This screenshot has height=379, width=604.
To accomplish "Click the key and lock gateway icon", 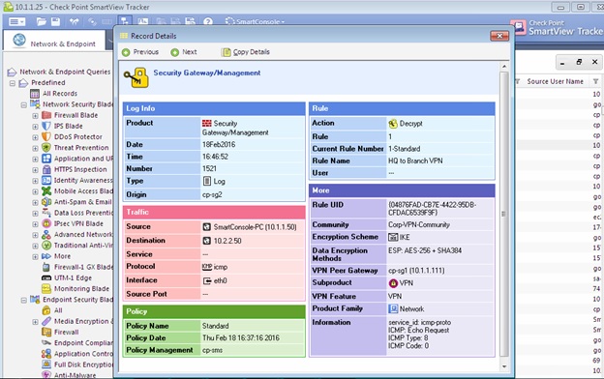I will (136, 77).
